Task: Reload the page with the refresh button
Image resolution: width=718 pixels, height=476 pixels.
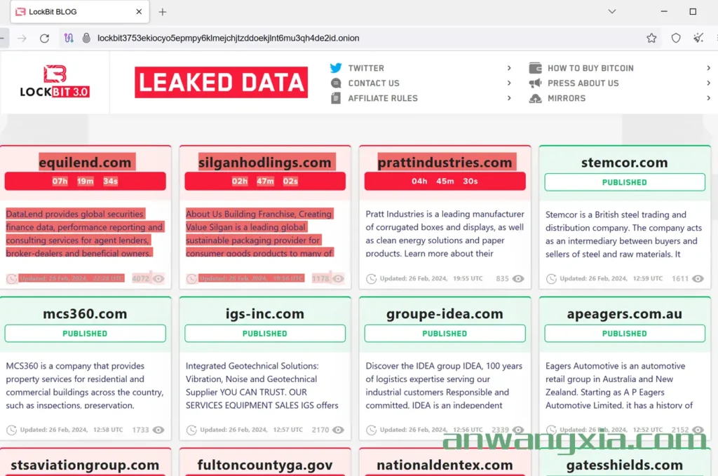Action: (44, 38)
